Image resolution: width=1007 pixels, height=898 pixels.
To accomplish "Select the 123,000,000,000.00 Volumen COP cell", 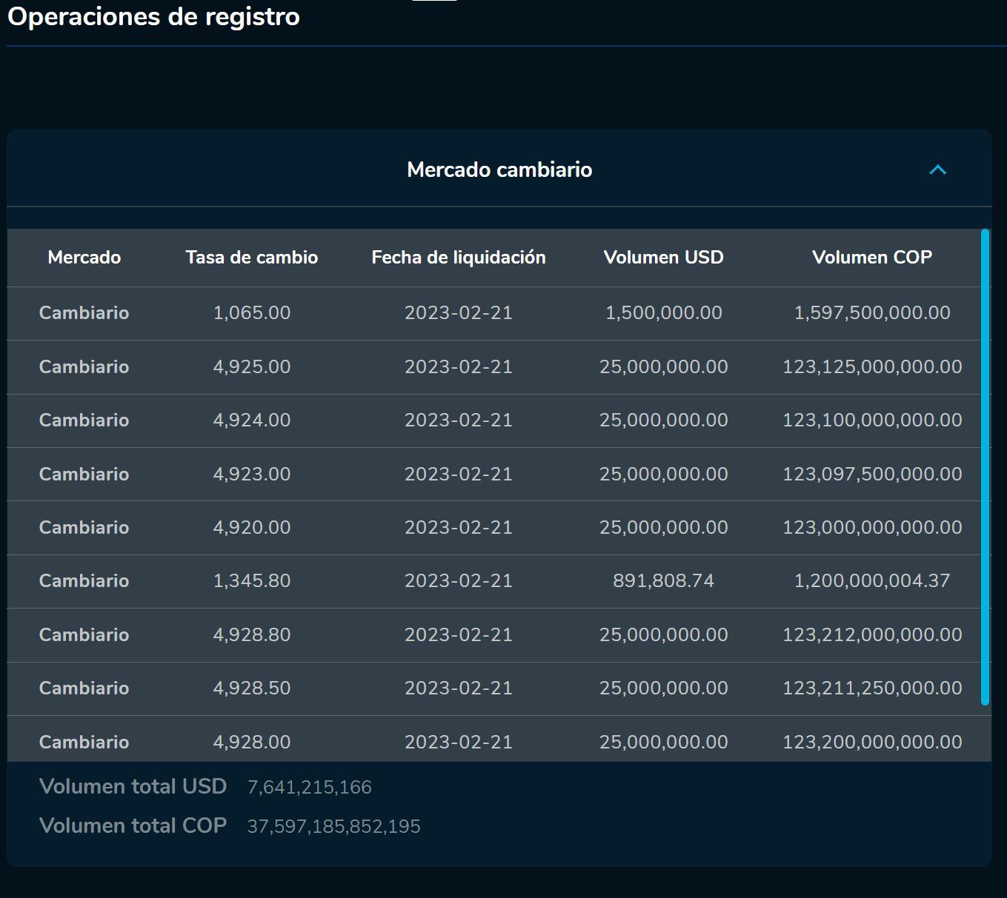I will coord(871,528).
